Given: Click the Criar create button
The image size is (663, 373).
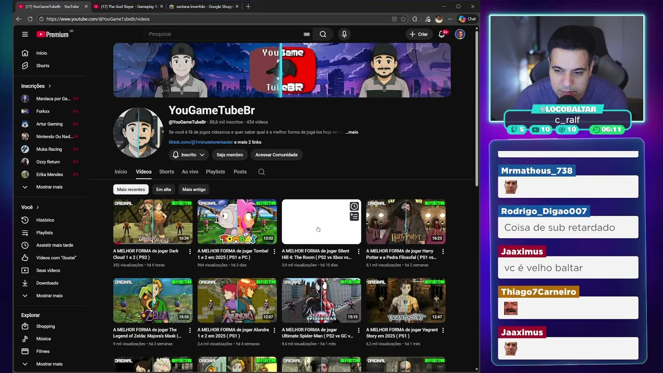Looking at the screenshot, I should point(419,34).
